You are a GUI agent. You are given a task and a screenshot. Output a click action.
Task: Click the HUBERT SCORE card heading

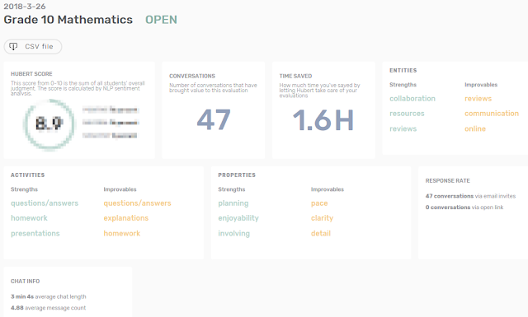coord(31,74)
